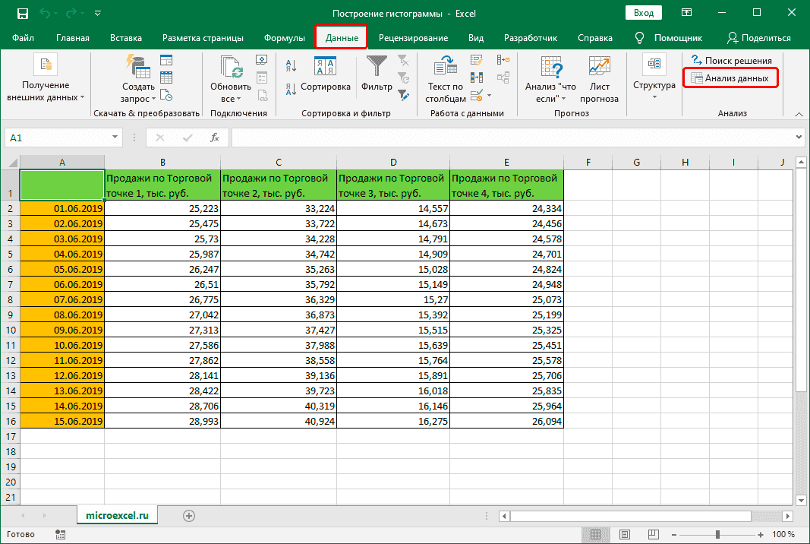Screen dimensions: 810x544
Task: Add a new sheet with plus icon
Action: tap(189, 515)
